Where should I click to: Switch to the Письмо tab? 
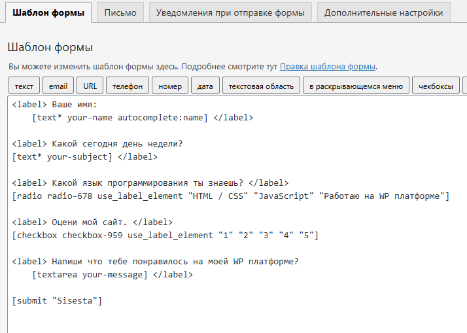point(120,13)
